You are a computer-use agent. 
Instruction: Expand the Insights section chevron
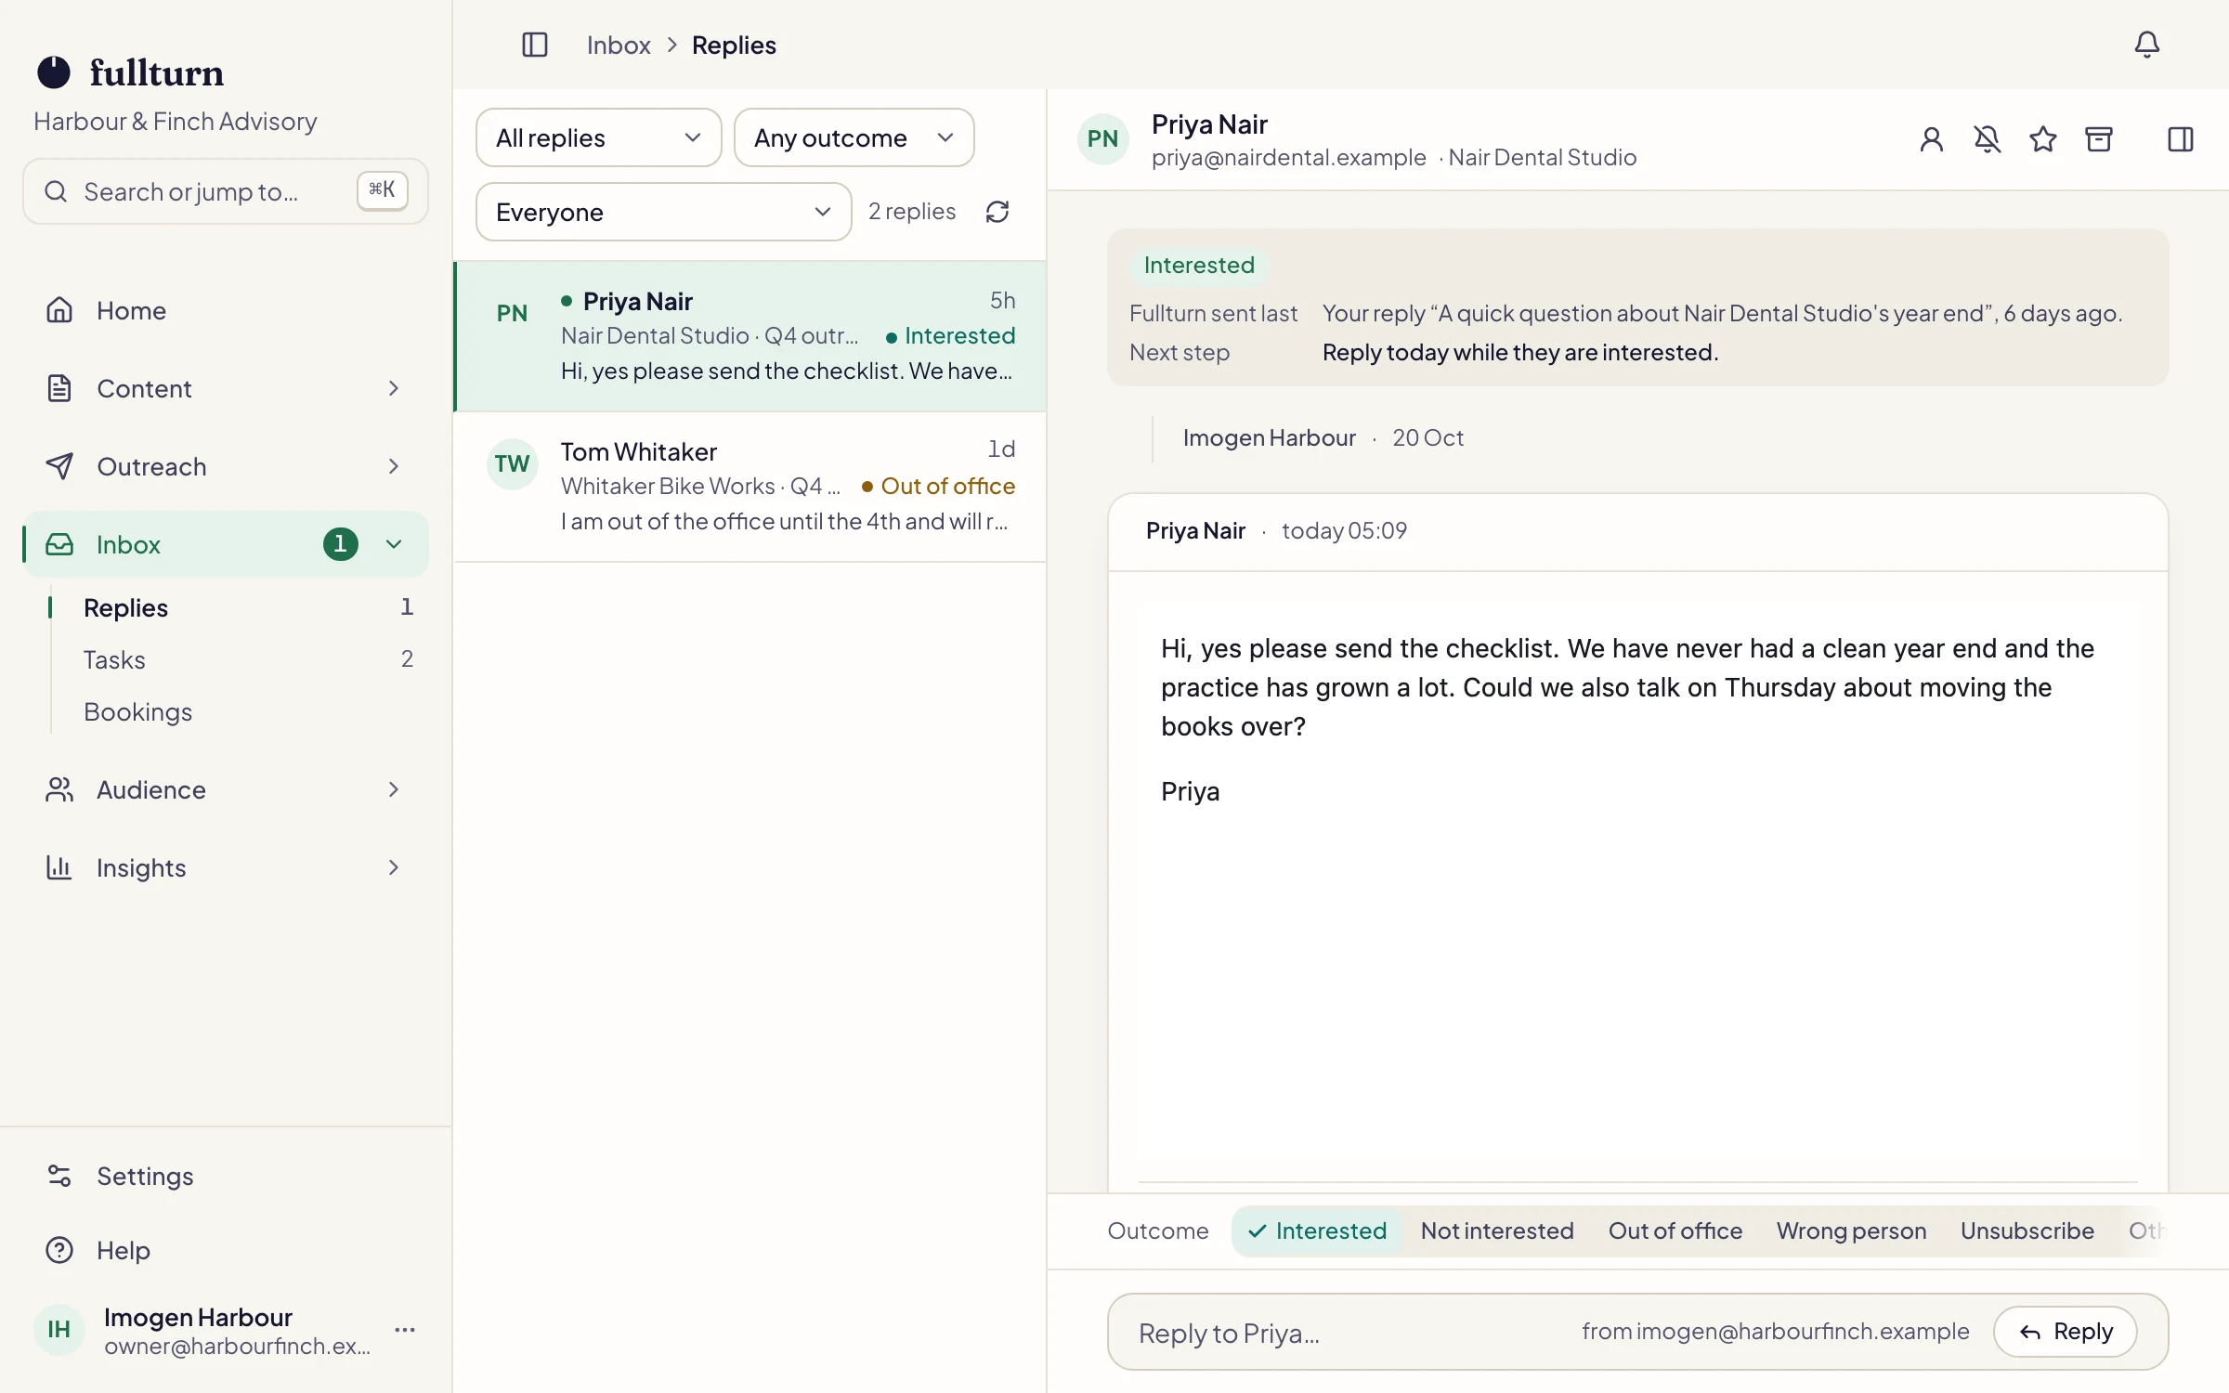tap(394, 867)
